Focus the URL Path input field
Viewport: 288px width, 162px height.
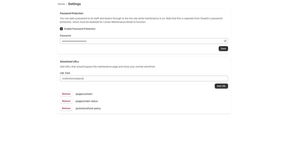pyautogui.click(x=144, y=78)
